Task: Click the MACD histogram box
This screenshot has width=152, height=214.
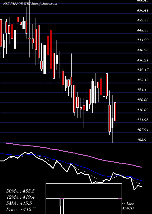Action: [x=84, y=199]
